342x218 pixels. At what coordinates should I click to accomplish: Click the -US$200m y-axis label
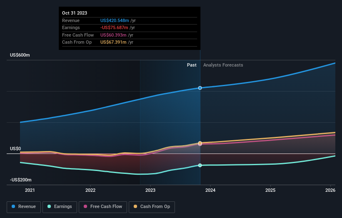tap(21, 180)
